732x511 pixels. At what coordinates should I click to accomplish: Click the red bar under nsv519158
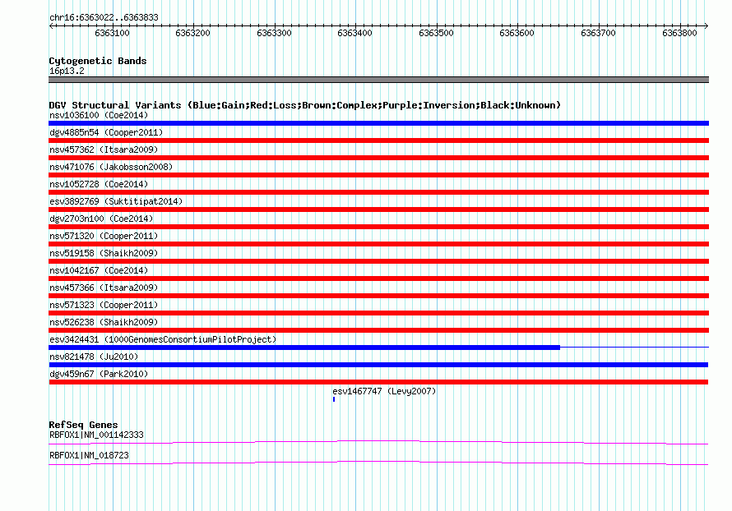378,261
